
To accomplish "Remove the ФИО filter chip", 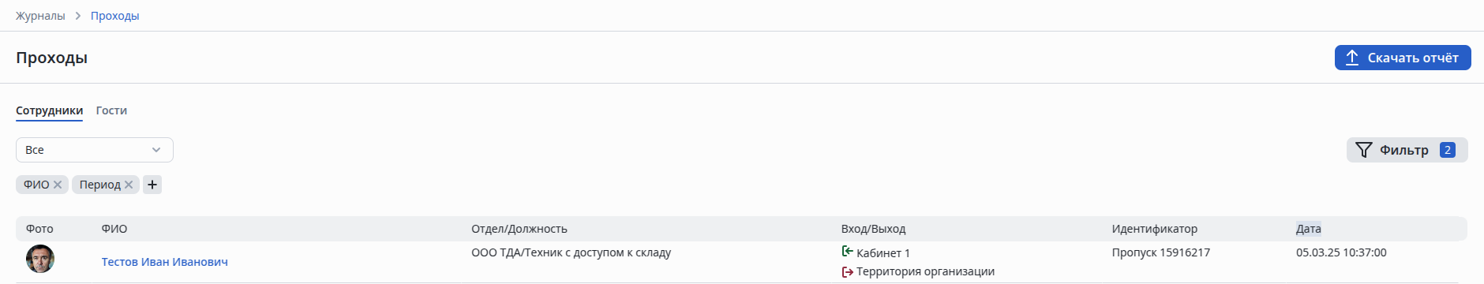I will point(58,185).
